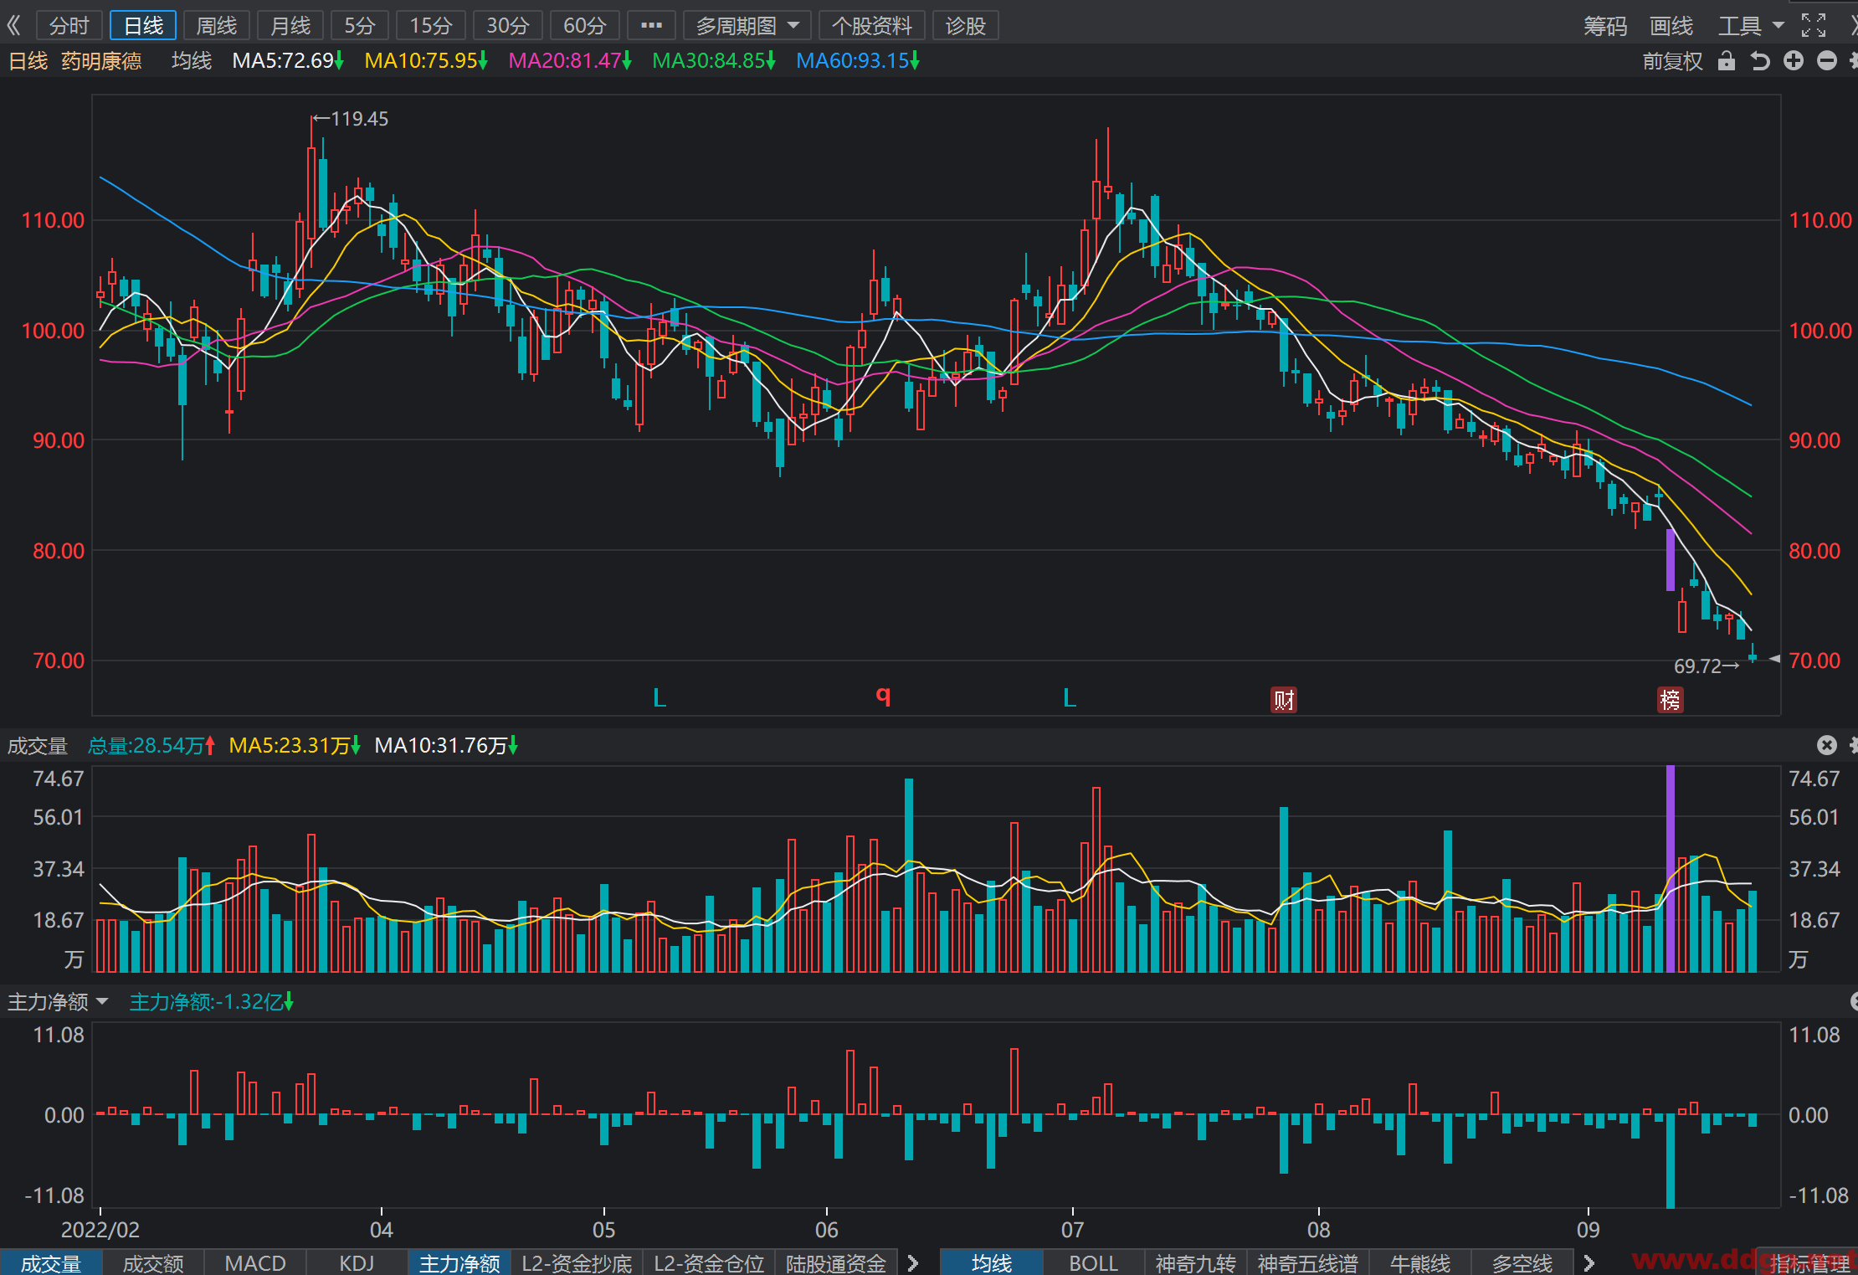
Task: Open the 多周期图 dropdown
Action: pos(747,26)
